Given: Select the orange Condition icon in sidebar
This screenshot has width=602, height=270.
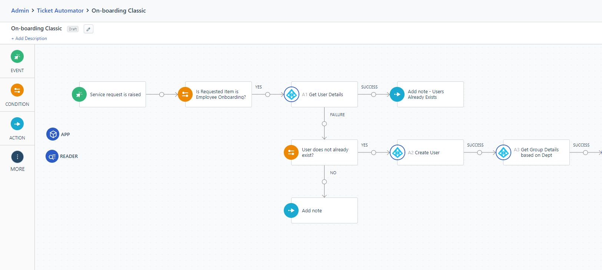Looking at the screenshot, I should [x=17, y=90].
